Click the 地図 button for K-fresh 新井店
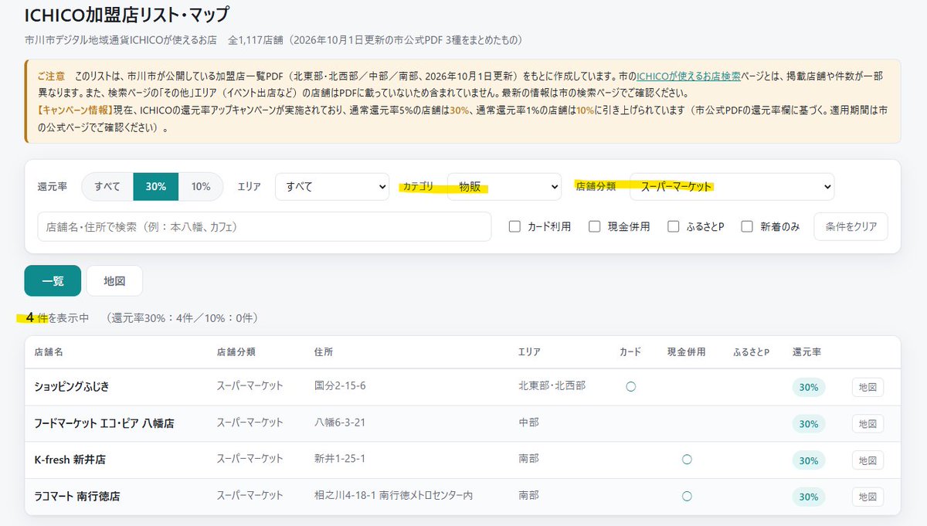 [868, 460]
